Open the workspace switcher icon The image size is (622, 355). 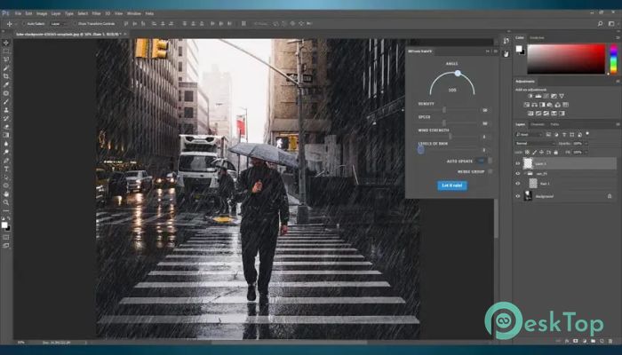[611, 24]
